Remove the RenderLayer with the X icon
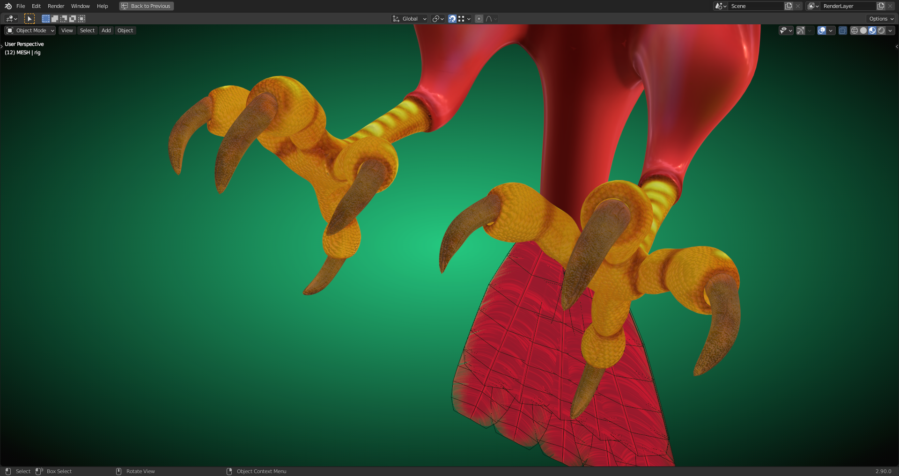The width and height of the screenshot is (899, 476). 890,6
